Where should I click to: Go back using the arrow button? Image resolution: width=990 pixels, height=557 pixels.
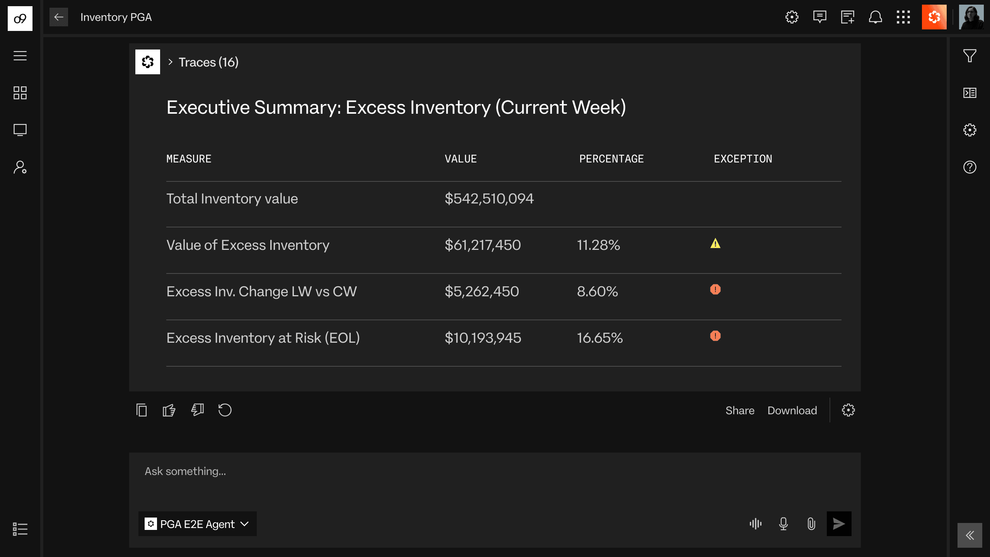pyautogui.click(x=59, y=17)
